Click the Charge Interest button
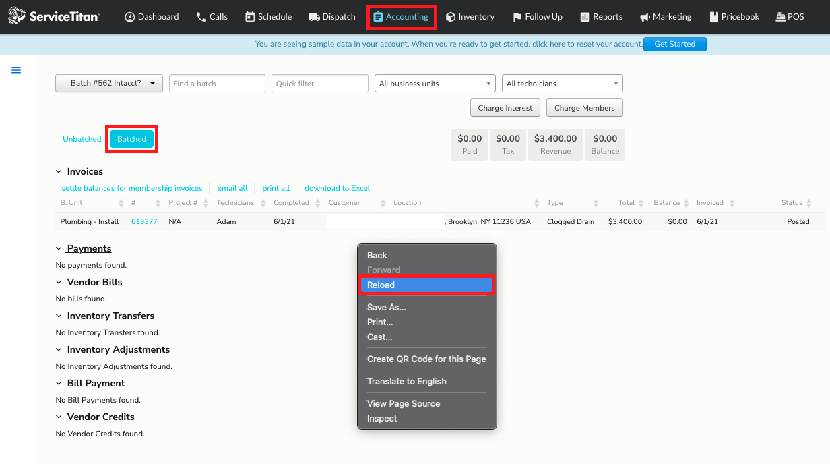This screenshot has height=464, width=830. click(505, 108)
